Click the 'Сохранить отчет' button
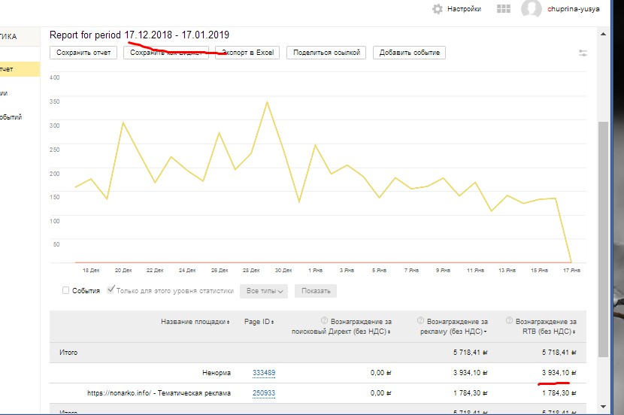 (x=83, y=53)
